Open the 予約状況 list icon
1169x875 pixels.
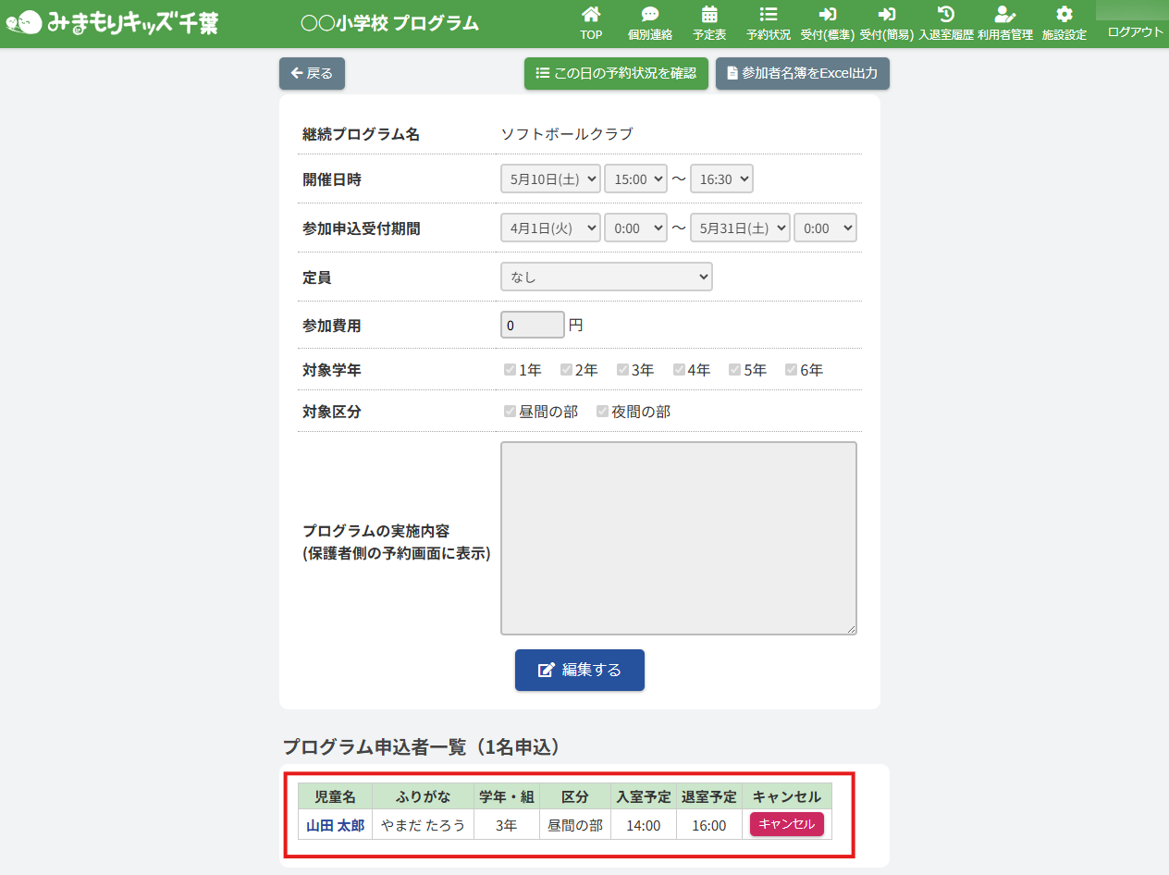(x=768, y=15)
